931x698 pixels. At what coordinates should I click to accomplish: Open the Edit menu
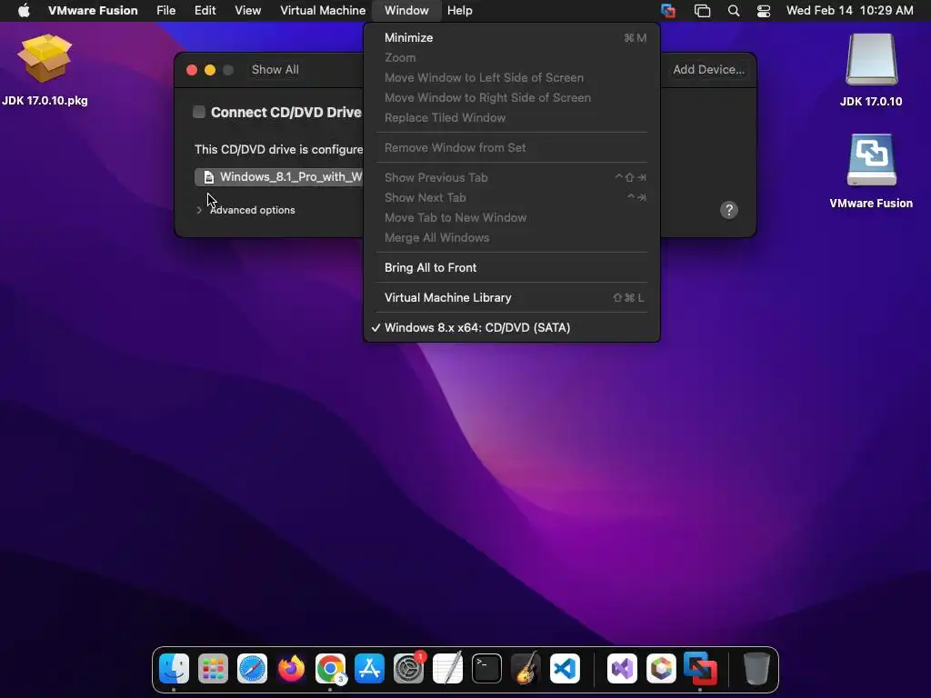[205, 11]
